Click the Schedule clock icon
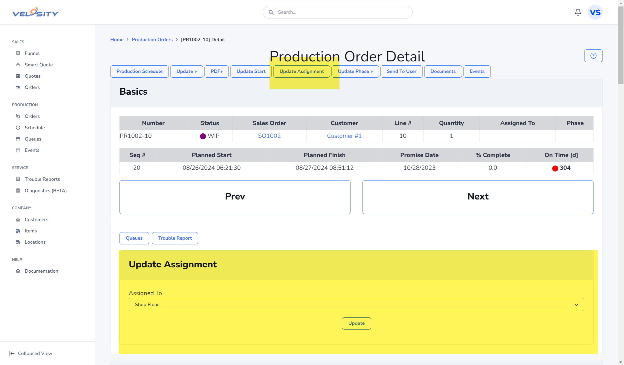The image size is (624, 365). point(18,128)
